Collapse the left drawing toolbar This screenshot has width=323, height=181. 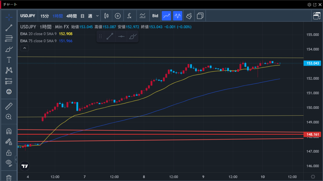tap(16, 160)
